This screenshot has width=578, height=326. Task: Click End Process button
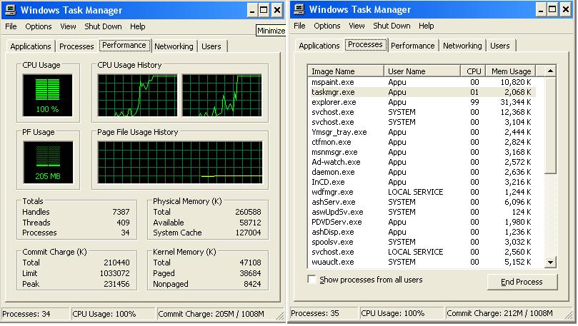click(x=522, y=282)
